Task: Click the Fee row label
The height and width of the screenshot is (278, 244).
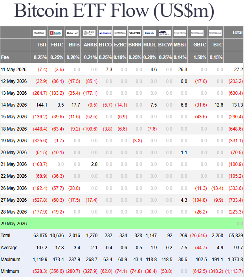Action: point(5,57)
